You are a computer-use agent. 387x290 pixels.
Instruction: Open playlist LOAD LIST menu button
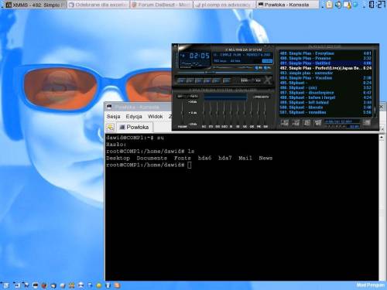pos(367,123)
